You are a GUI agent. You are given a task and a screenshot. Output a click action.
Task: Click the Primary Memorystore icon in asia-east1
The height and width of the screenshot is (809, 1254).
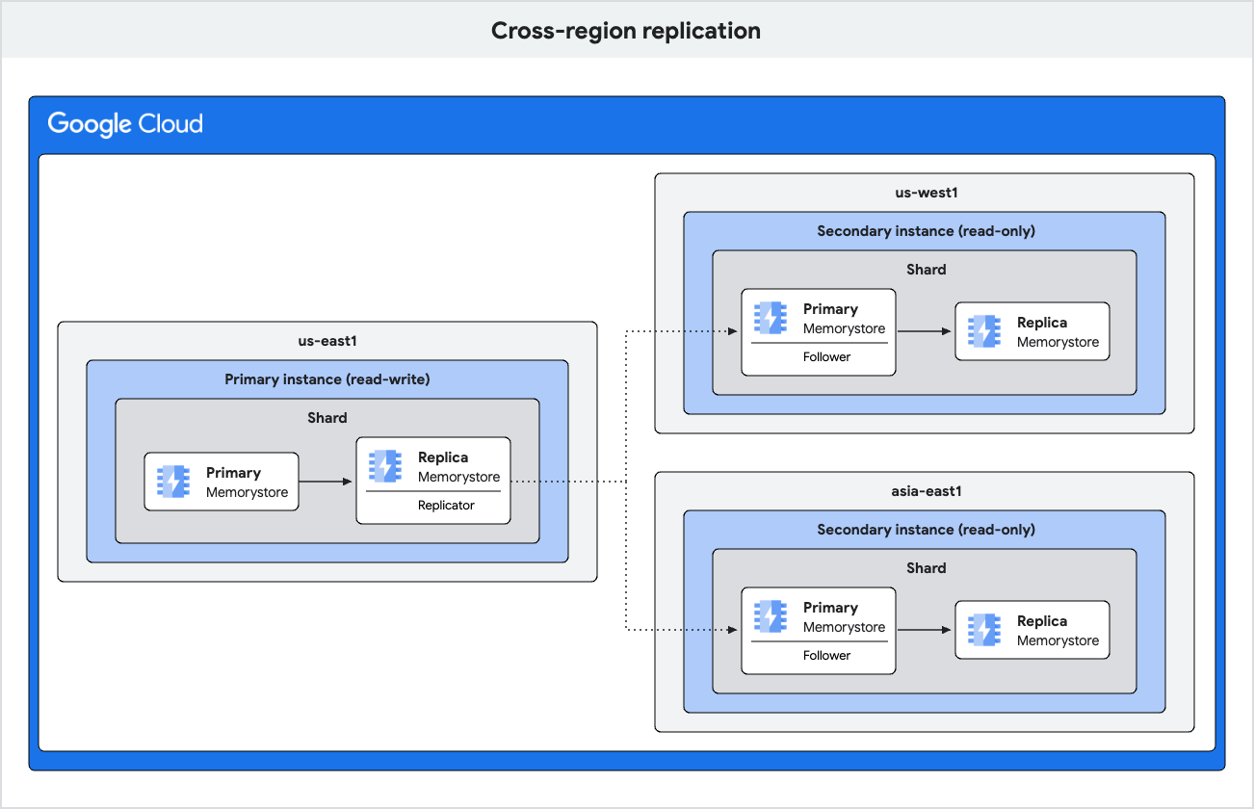[770, 616]
